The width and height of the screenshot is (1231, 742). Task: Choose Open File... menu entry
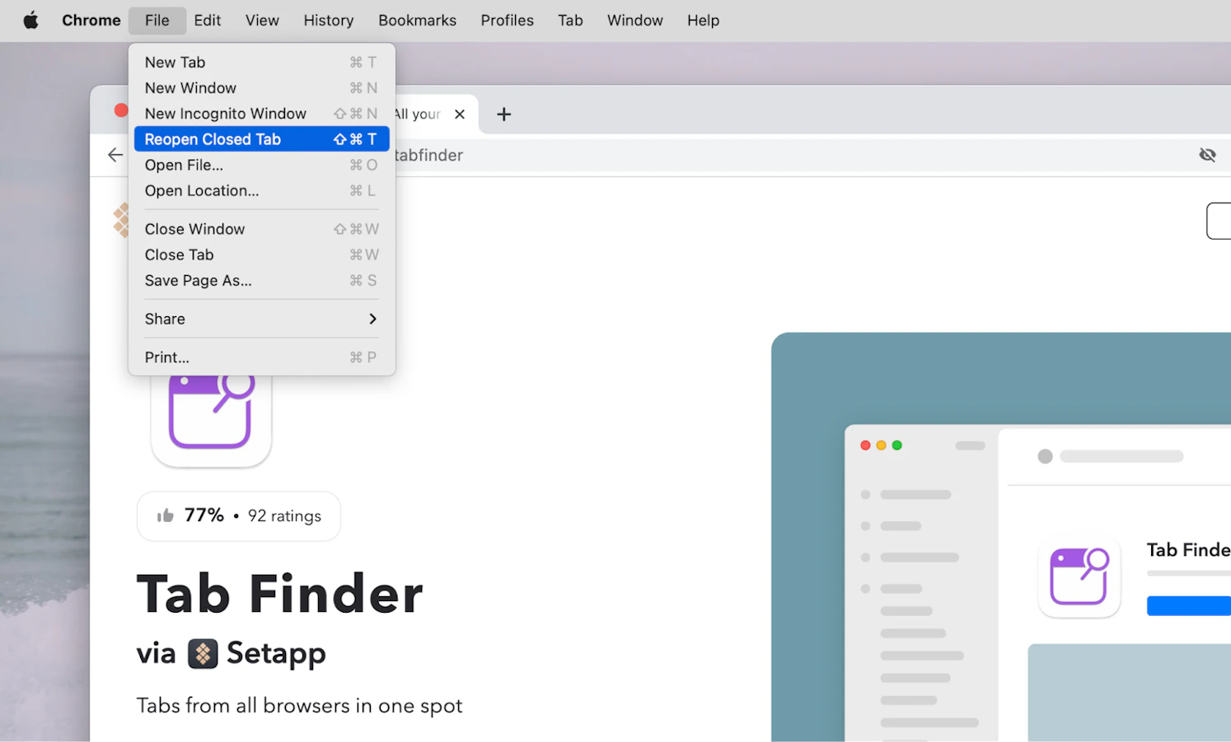pyautogui.click(x=262, y=165)
